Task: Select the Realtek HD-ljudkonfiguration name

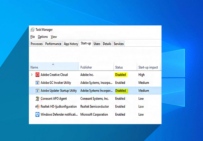Action: point(59,107)
